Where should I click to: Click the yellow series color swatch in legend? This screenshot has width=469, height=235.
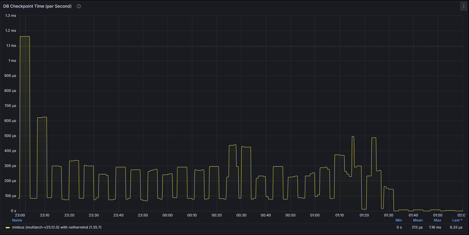(x=8, y=228)
